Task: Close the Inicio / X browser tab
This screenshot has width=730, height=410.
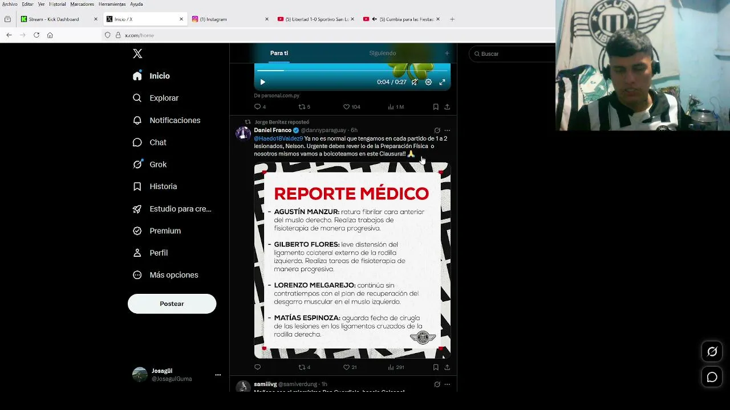Action: tap(181, 19)
